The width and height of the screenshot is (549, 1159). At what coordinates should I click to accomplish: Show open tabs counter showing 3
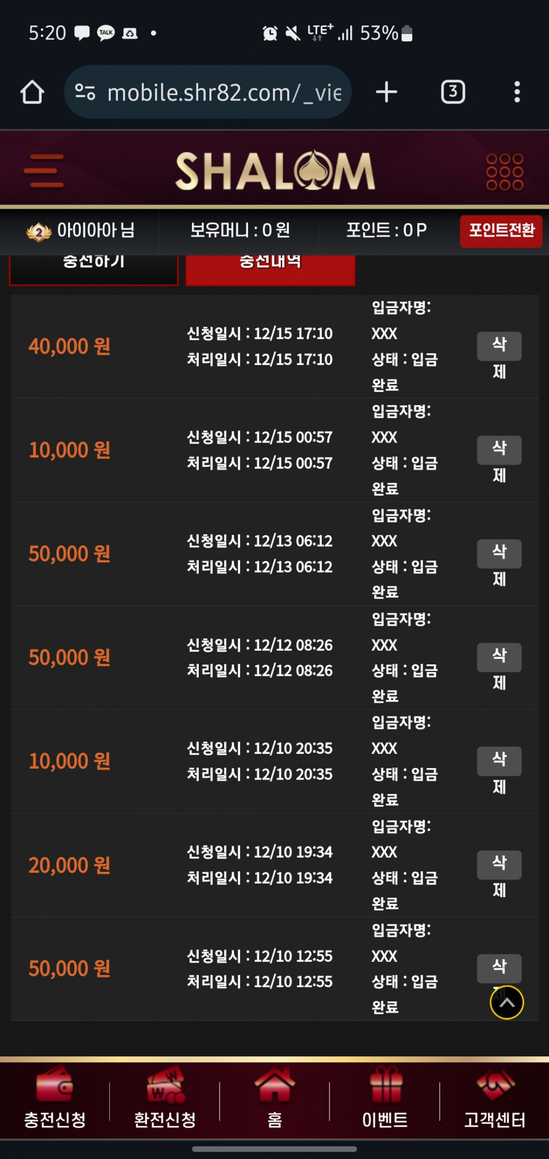point(453,92)
